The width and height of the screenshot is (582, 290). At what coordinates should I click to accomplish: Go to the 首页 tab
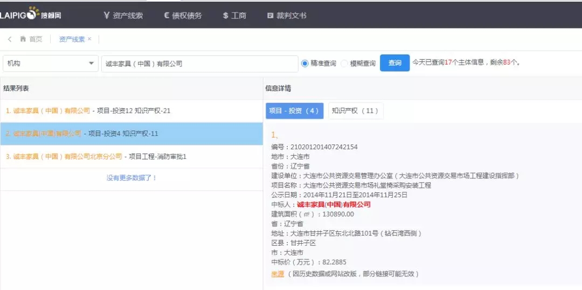point(31,39)
